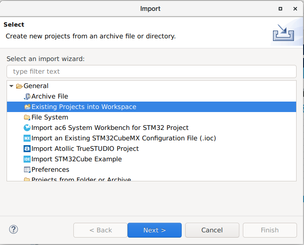
Task: Click the Archive File icon
Action: 27,96
